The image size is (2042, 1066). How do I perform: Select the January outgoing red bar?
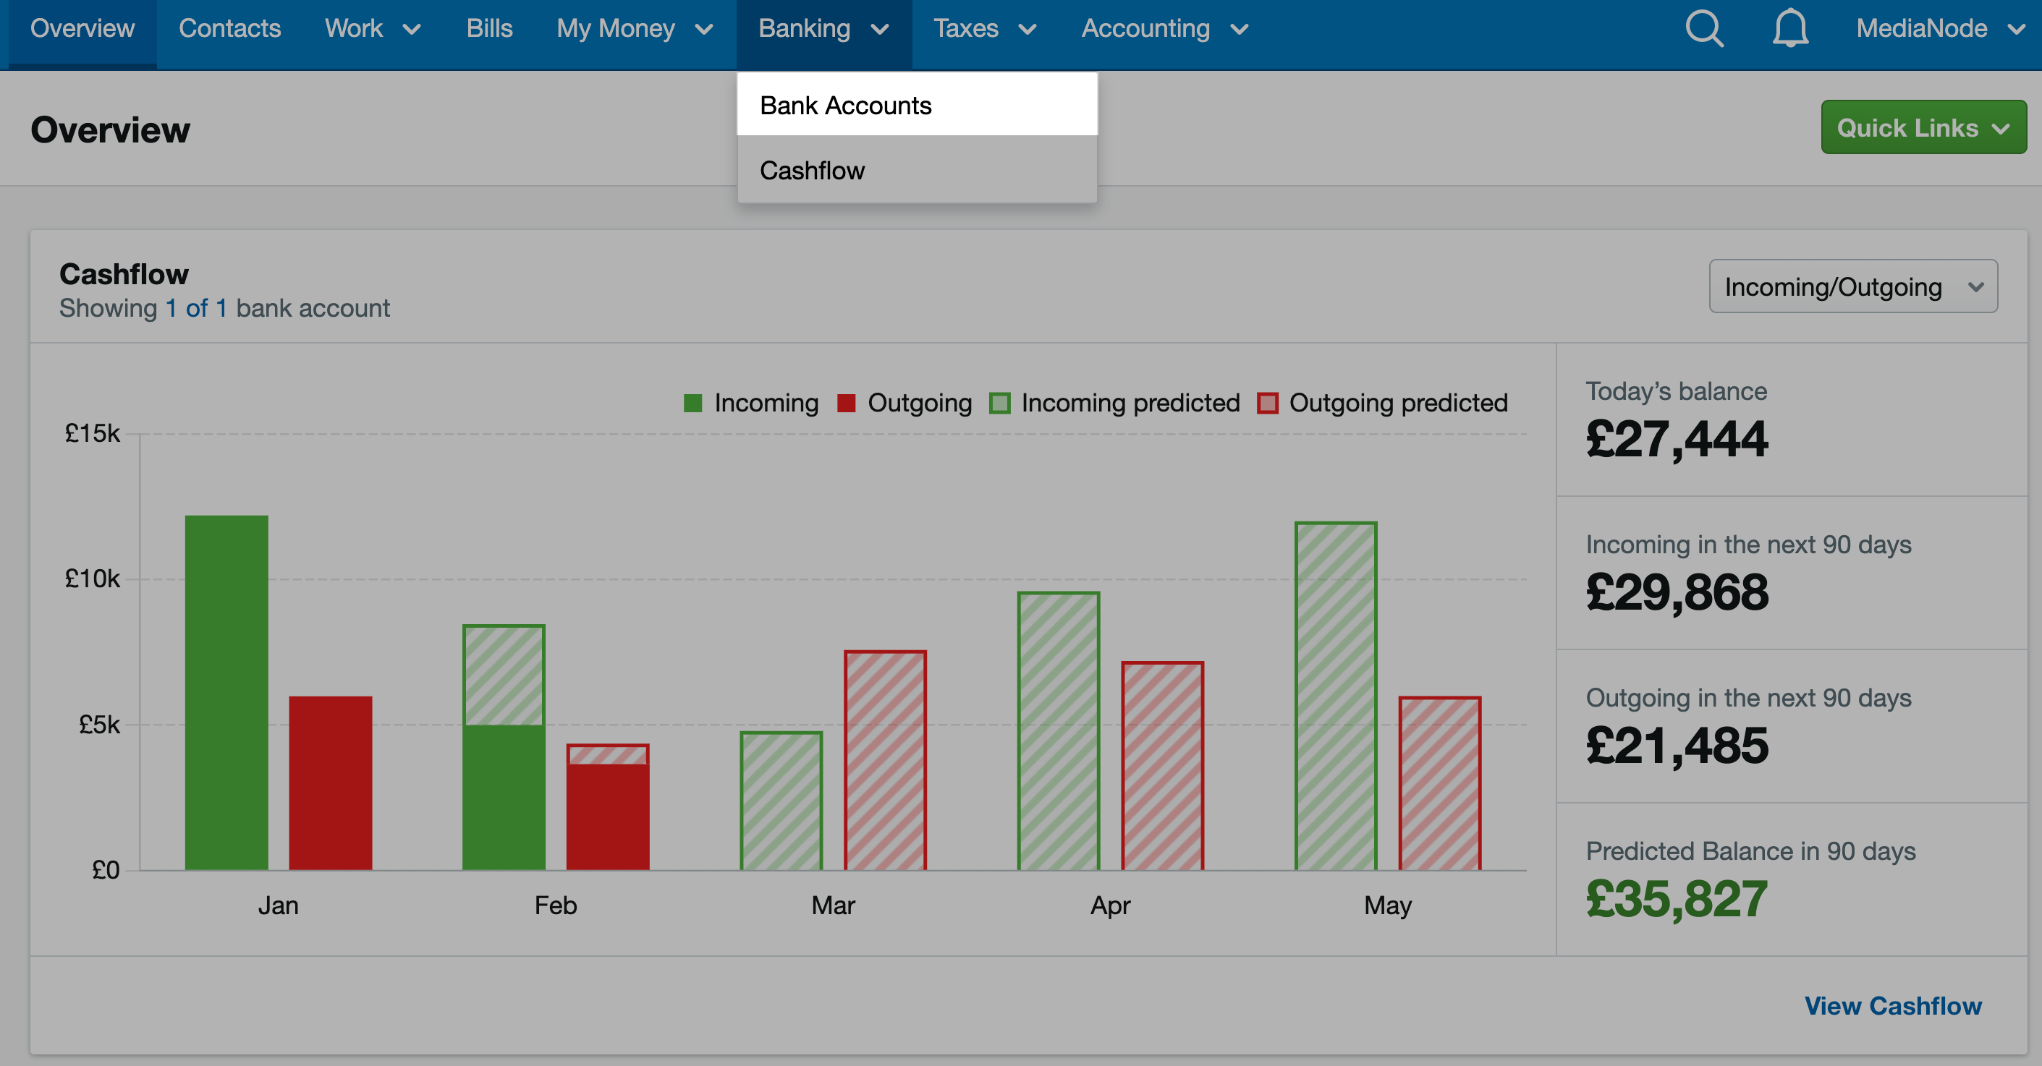(x=331, y=783)
